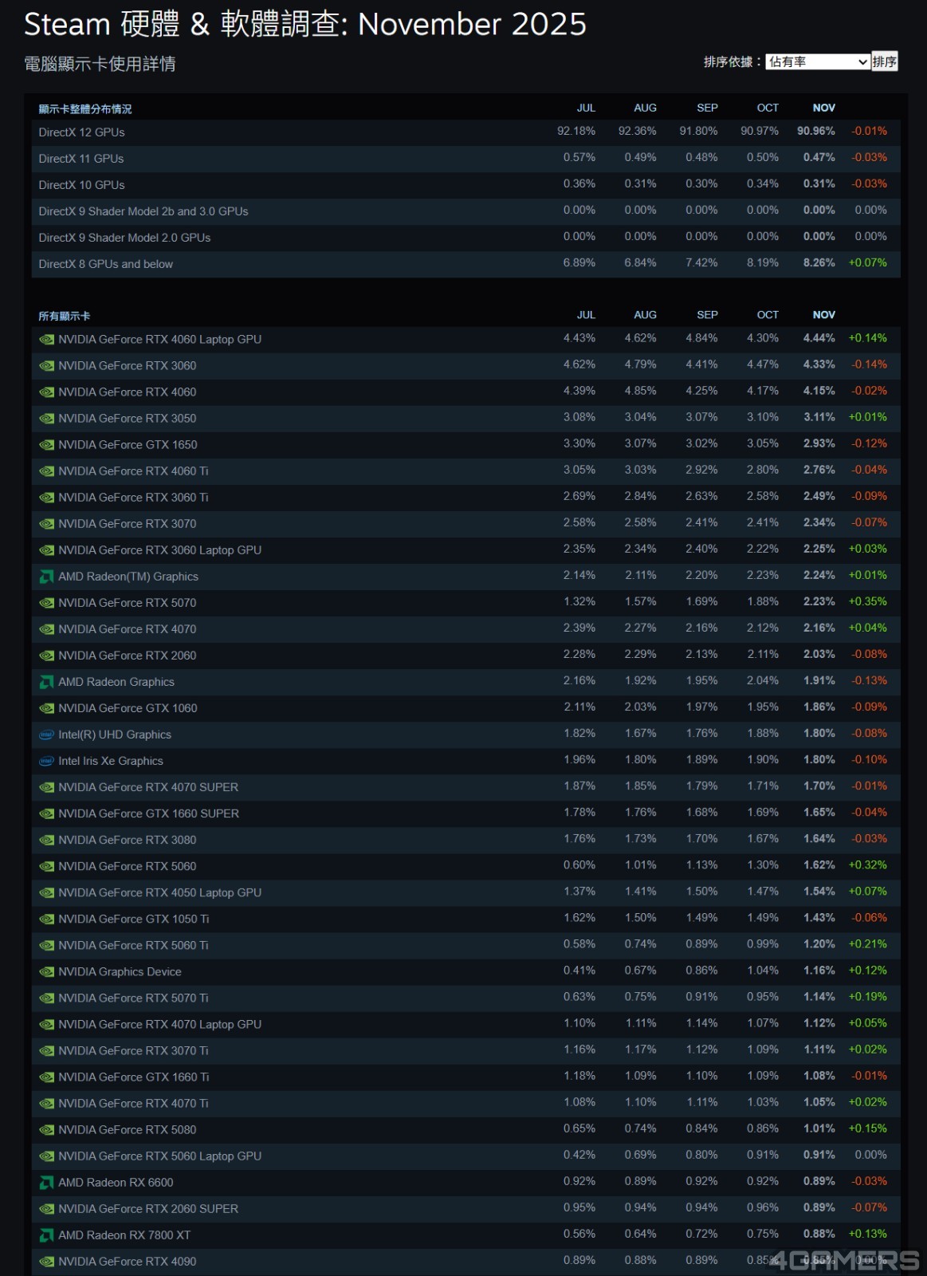Click the 所有顯示卡 section header

(65, 317)
